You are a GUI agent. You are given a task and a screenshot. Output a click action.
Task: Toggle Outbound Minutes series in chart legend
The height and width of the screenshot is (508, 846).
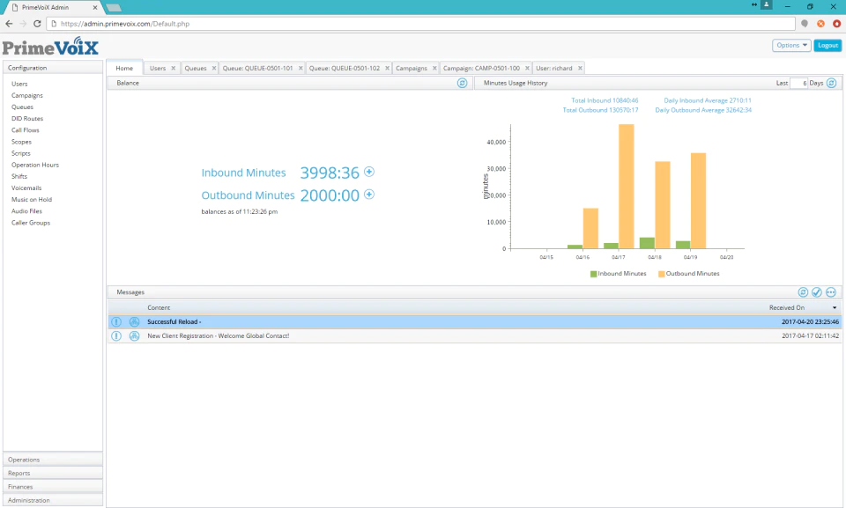(x=689, y=274)
